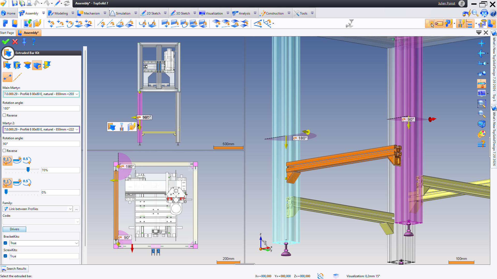
Task: Cancel with the red X icon
Action: [x=15, y=42]
